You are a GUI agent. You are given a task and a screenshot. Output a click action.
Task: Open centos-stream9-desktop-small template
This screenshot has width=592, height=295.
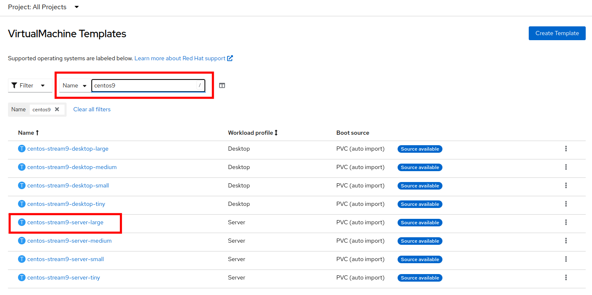coord(68,185)
